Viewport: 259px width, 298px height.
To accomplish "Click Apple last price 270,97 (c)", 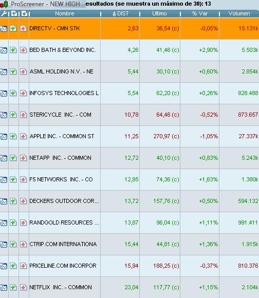I will pos(166,137).
